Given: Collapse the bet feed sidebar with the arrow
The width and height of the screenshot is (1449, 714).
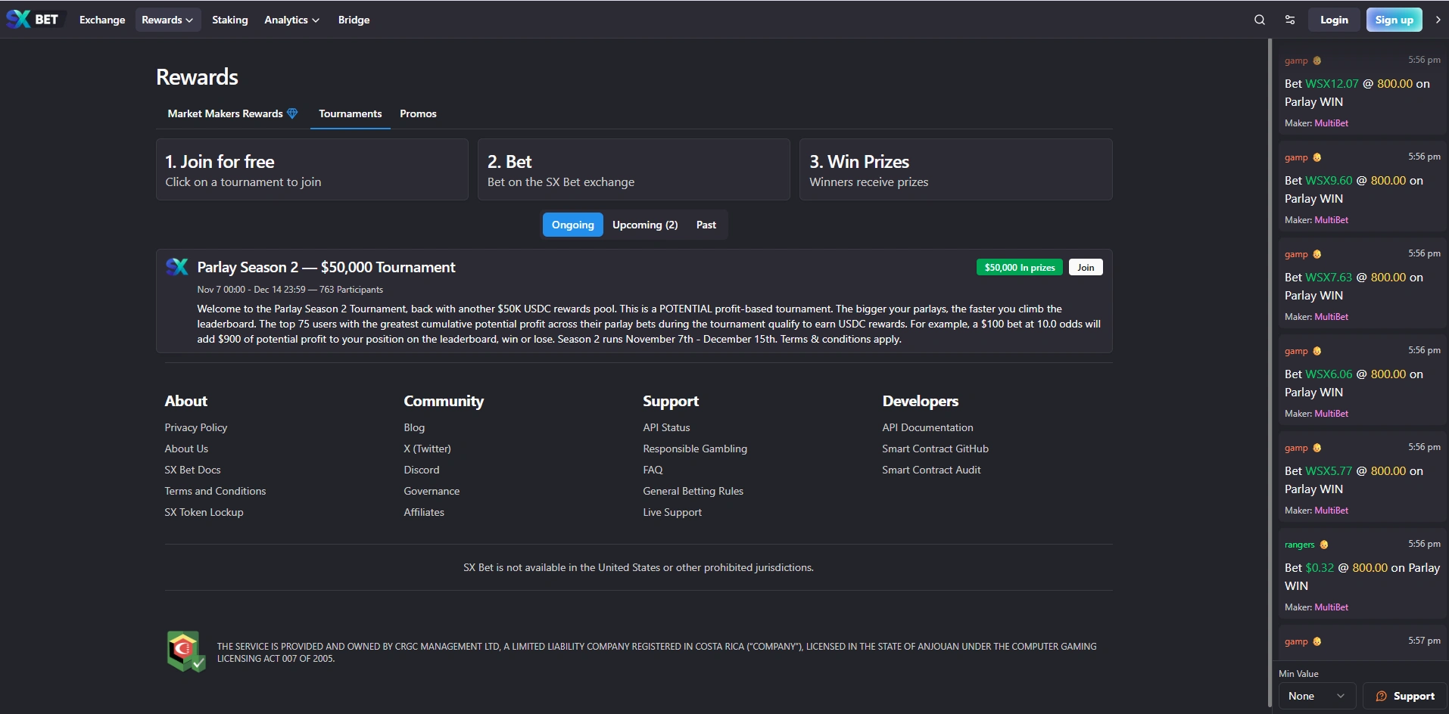Looking at the screenshot, I should 1438,20.
